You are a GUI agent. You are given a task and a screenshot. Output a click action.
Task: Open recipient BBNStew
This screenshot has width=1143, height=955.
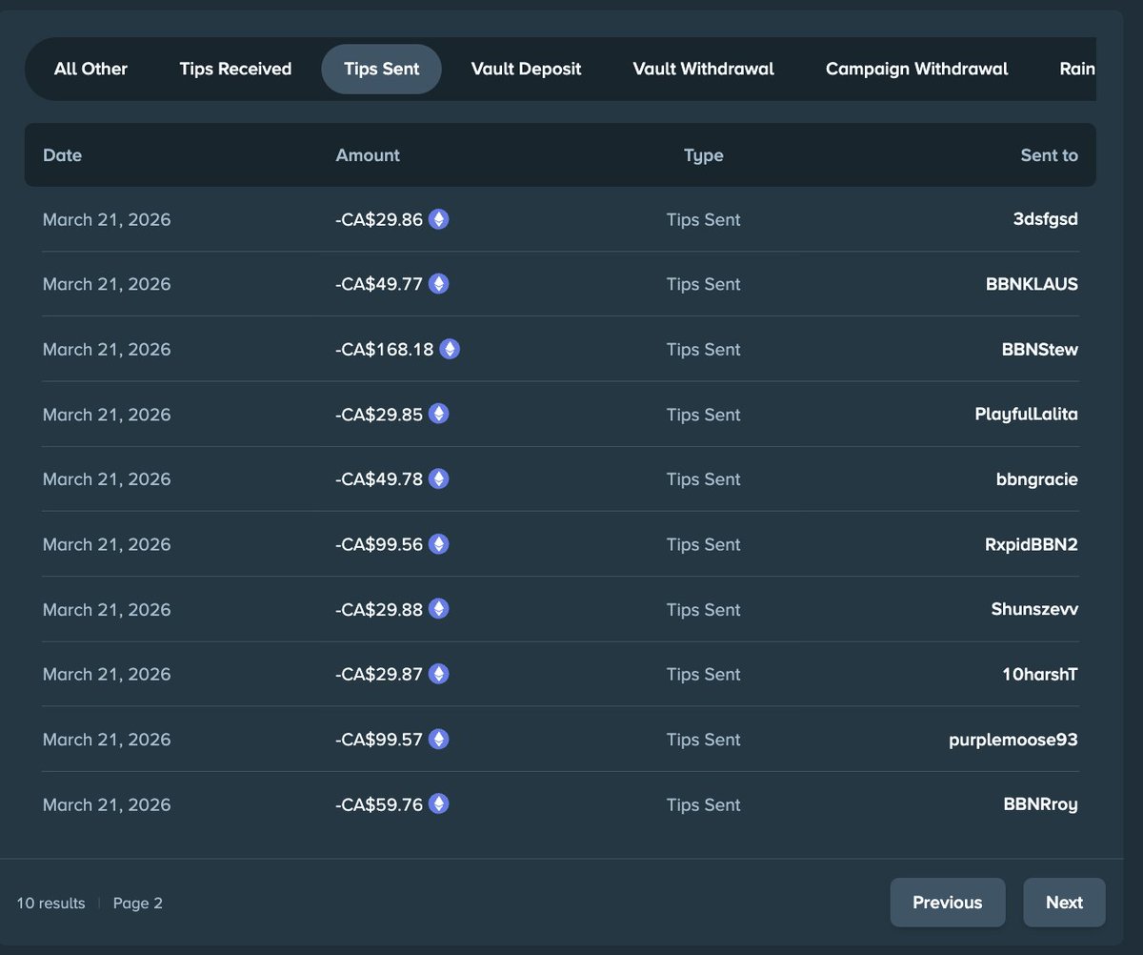[1040, 349]
